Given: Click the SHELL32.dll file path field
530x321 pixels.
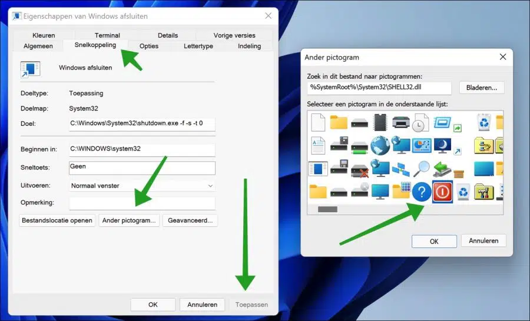Looking at the screenshot, I should 379,88.
